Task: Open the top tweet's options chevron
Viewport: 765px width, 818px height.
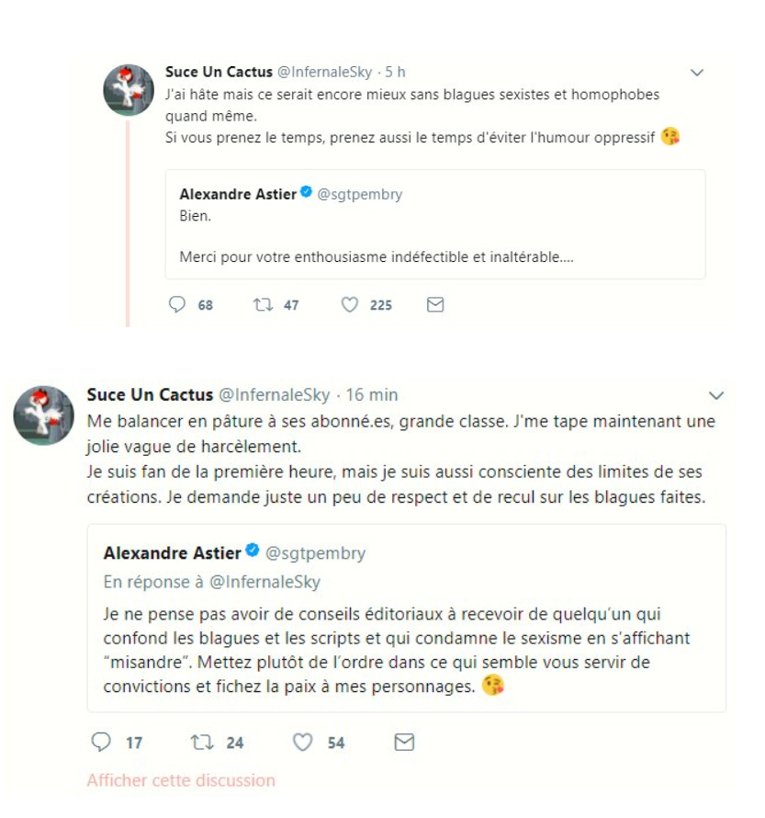Action: 697,73
